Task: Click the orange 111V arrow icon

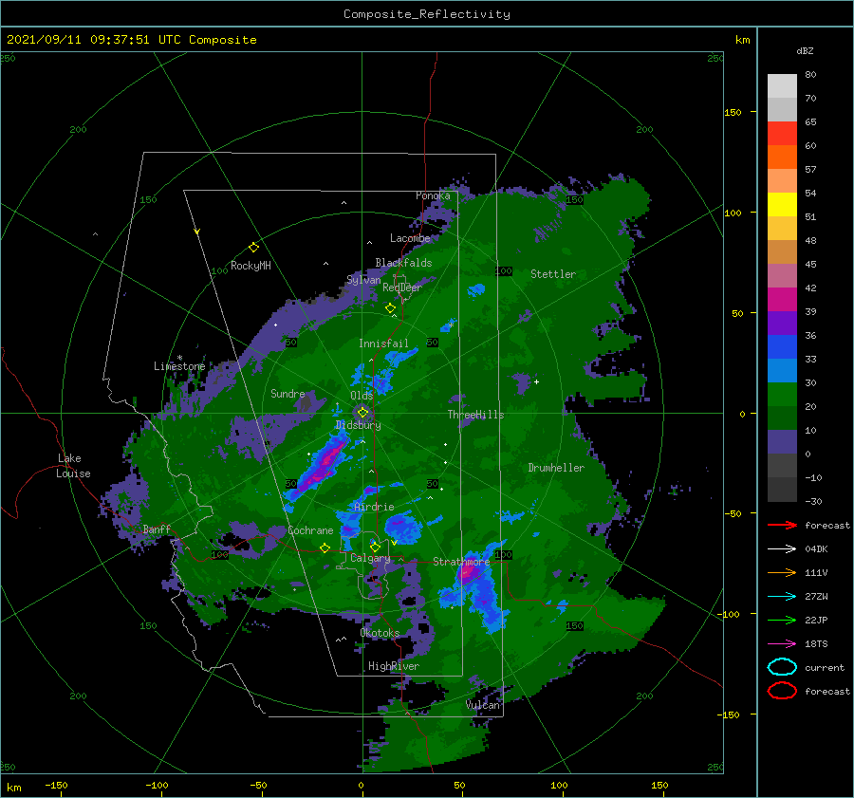Action: pos(782,572)
